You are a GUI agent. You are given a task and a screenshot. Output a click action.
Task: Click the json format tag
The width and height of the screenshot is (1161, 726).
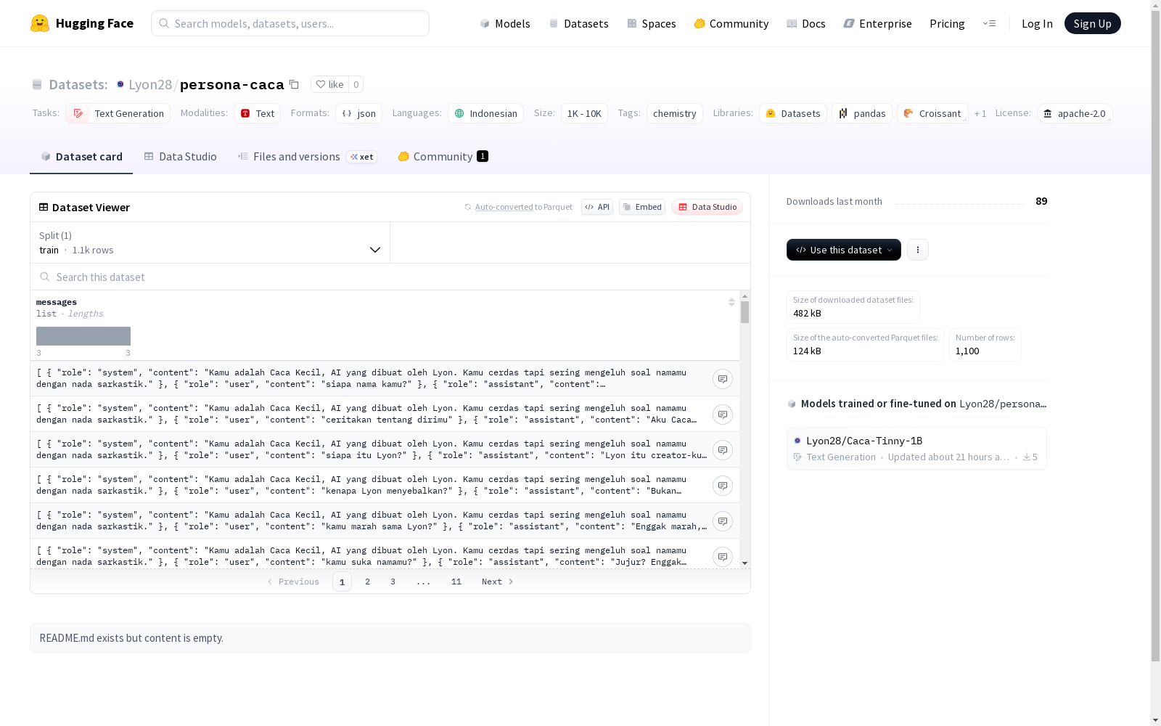(358, 113)
